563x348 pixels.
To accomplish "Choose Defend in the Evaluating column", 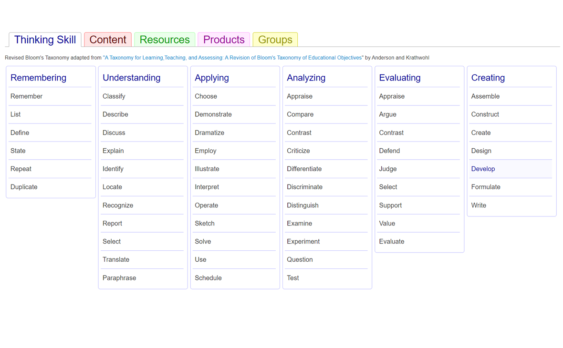I will tap(389, 151).
